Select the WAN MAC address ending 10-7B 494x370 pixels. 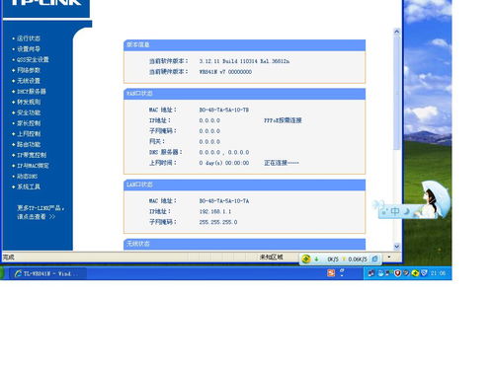point(223,110)
